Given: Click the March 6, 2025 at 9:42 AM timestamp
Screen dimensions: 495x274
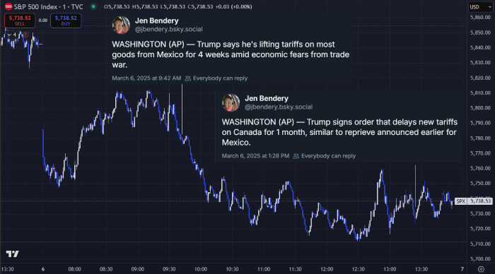Looking at the screenshot, I should 146,78.
